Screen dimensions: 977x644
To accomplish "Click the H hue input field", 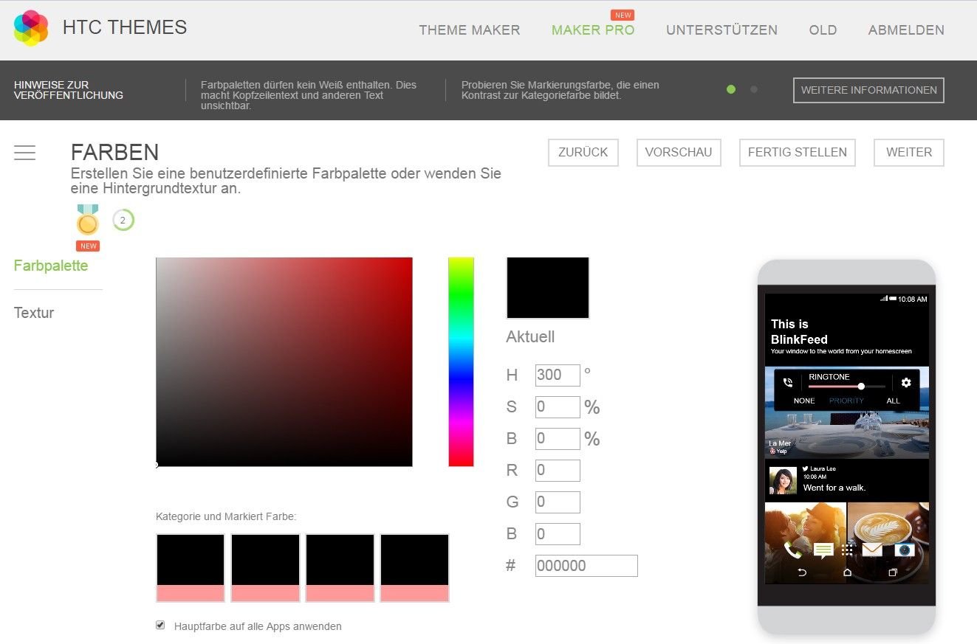I will (x=558, y=375).
